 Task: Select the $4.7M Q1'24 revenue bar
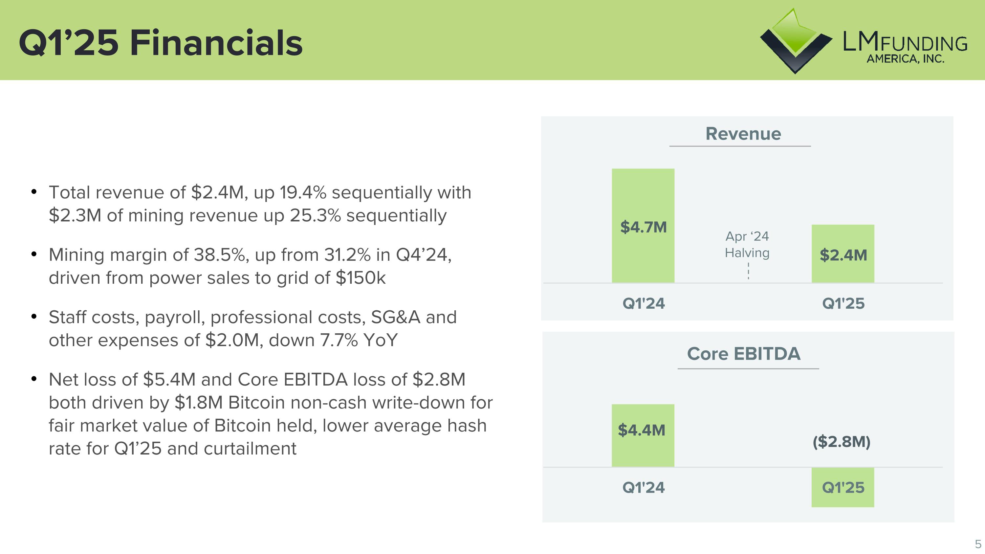pos(643,226)
